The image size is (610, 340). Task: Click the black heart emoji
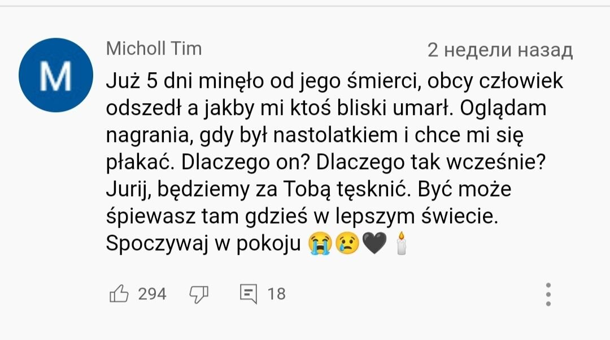(374, 244)
